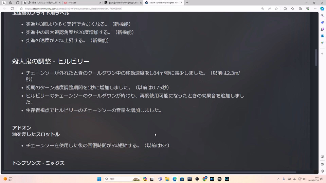Click the heading 殺人鬼の調整 - ヒルビリー

click(51, 61)
